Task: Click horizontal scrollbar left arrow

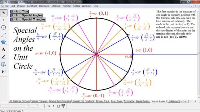Action: click(190, 101)
